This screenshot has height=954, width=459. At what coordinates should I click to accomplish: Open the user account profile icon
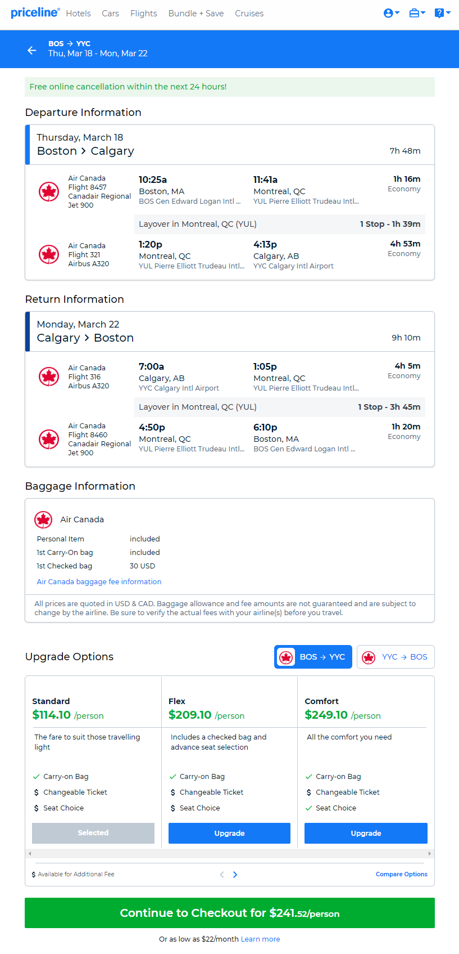coord(388,13)
